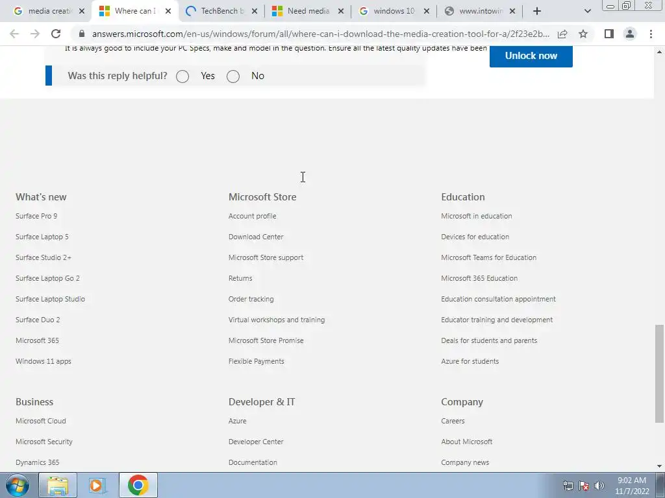Open the Surface Laptop 5 link
Screen dimensions: 665x498
pos(42,237)
